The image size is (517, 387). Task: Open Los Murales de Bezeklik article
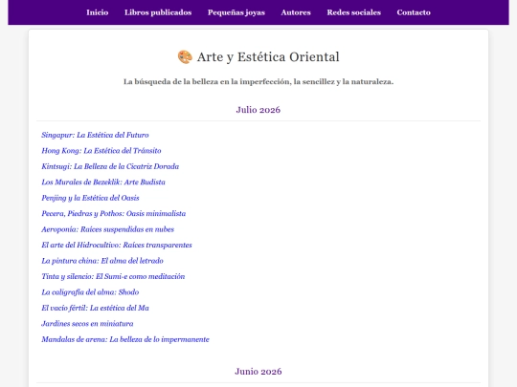coord(103,182)
